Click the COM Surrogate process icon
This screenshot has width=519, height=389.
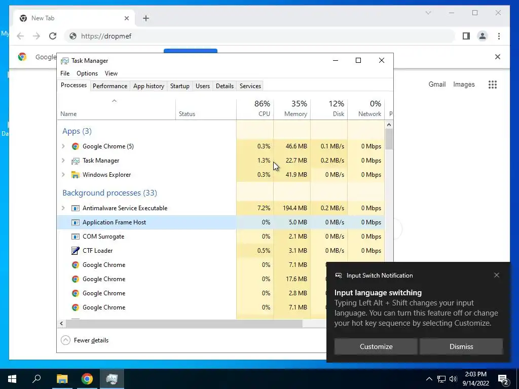pyautogui.click(x=76, y=237)
